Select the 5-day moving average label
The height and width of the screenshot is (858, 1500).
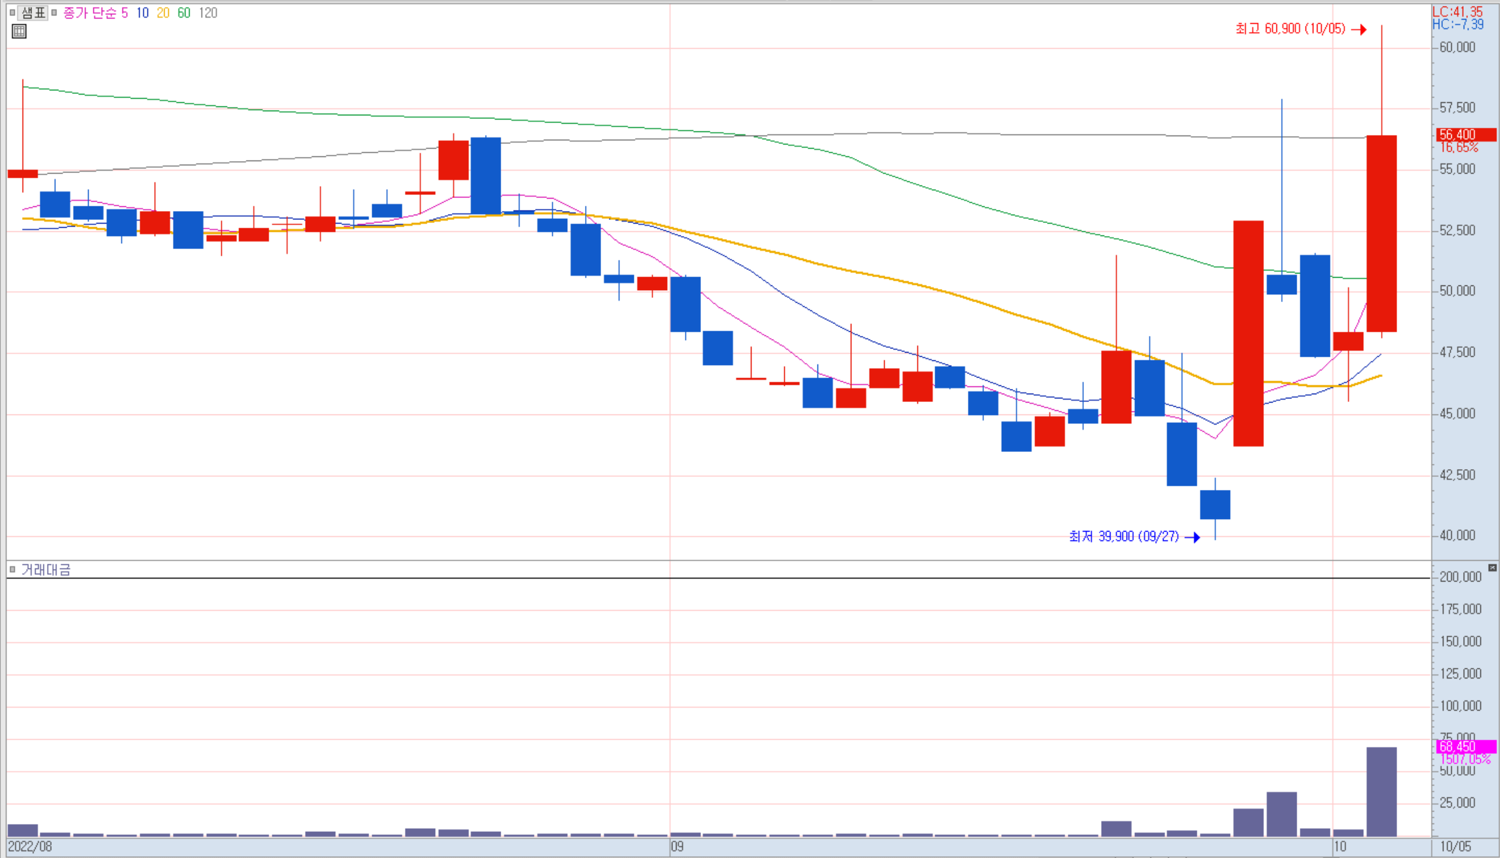coord(124,12)
